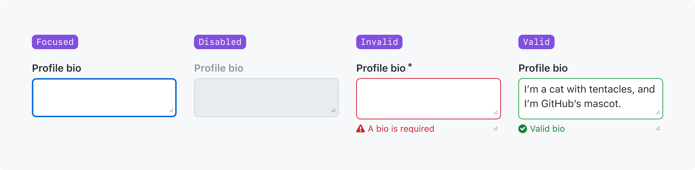This screenshot has width=695, height=170.
Task: Click the green checkmark circle icon
Action: click(523, 129)
